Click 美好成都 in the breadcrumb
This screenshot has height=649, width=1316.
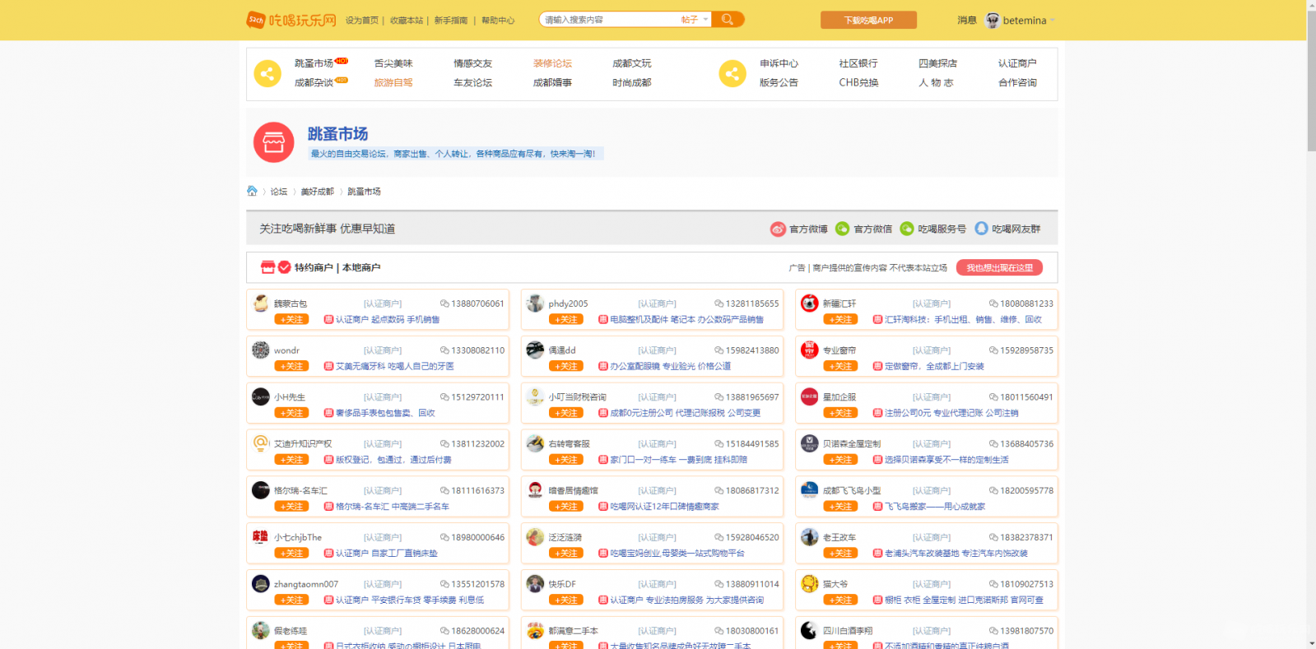point(317,192)
